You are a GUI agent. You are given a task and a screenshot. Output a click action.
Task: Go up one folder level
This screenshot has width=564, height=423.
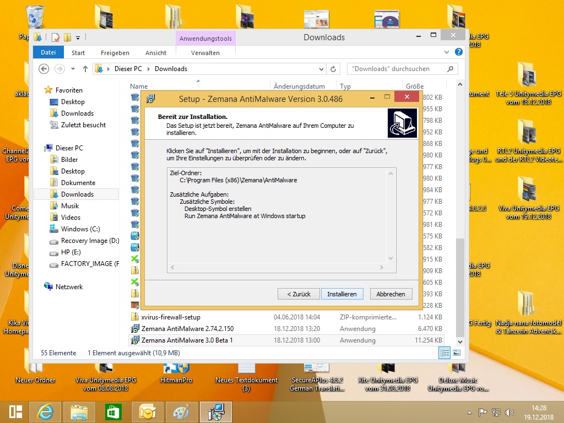[x=85, y=69]
